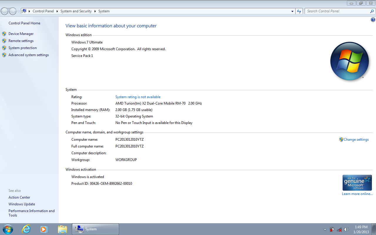Select the System breadcrumb

tap(104, 11)
